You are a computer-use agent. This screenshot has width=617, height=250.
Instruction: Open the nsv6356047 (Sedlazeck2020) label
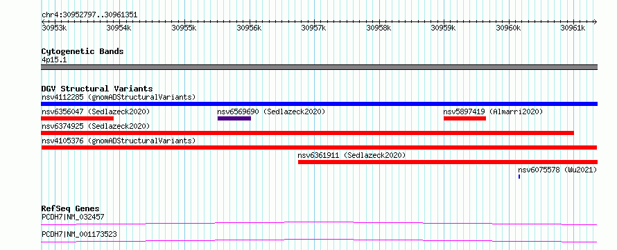tap(96, 111)
